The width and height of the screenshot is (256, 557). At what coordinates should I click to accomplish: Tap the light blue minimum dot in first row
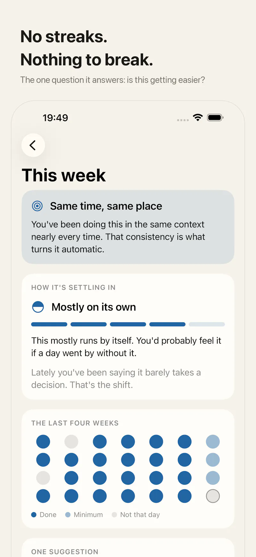(213, 442)
